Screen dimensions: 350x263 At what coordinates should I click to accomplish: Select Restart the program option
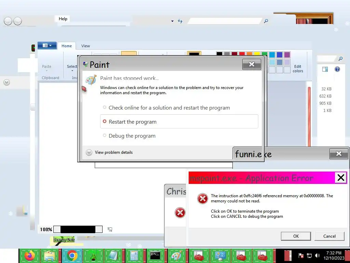[179, 122]
